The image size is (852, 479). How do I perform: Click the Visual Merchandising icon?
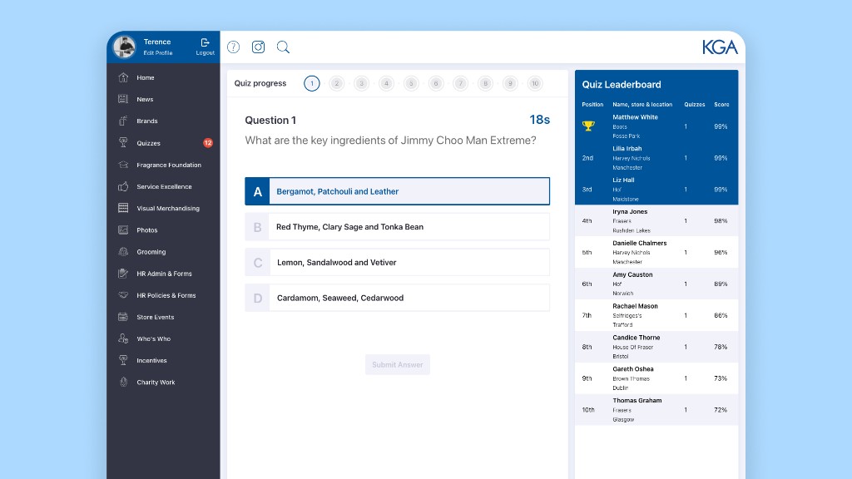click(123, 208)
